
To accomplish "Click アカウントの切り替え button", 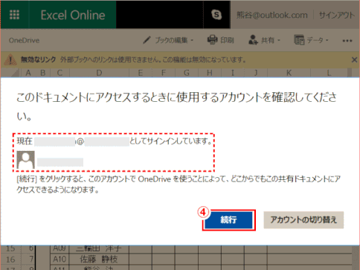I will pos(303,220).
